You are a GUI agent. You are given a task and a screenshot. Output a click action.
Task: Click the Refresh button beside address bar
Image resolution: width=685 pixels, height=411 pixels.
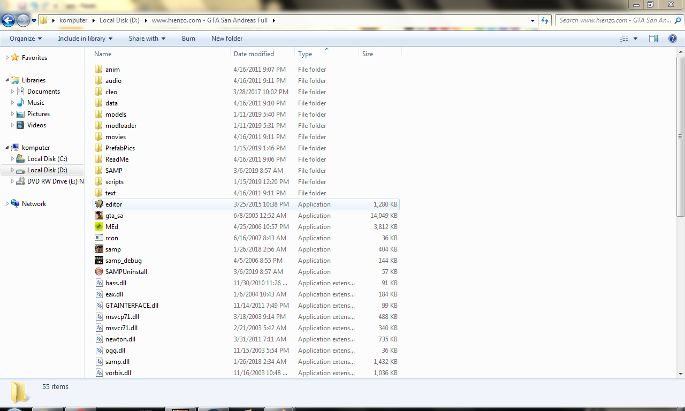pos(545,20)
